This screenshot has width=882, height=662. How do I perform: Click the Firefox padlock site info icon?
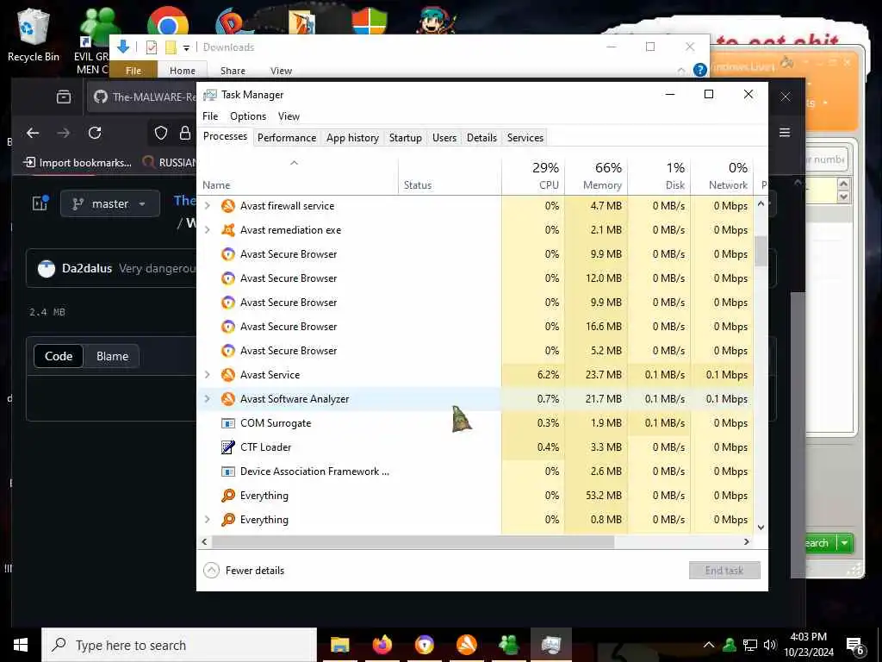pos(185,133)
